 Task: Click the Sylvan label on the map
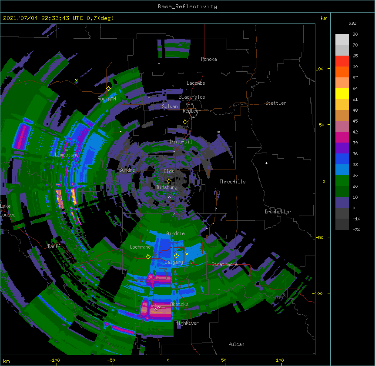170,106
